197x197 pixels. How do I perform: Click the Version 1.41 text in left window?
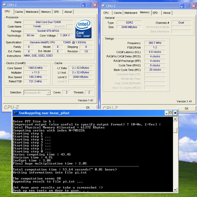(85, 100)
